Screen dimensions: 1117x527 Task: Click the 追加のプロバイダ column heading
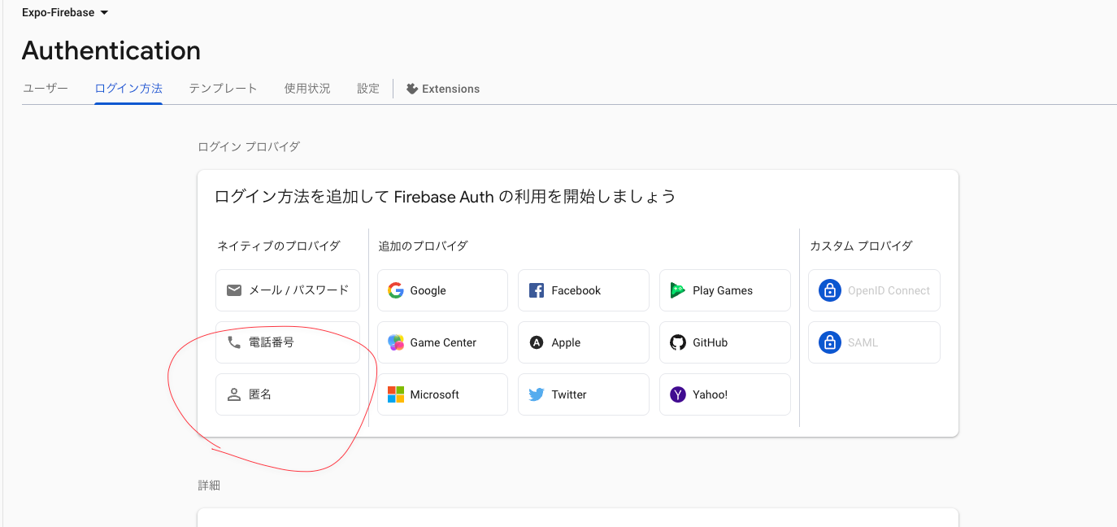pyautogui.click(x=423, y=246)
